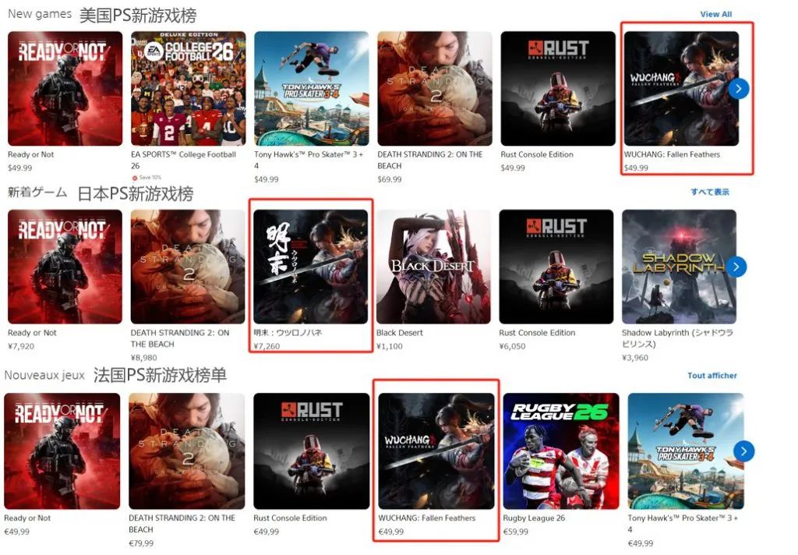Image resolution: width=798 pixels, height=555 pixels.
Task: Open the 明末:ウツロノハネ game cover
Action: click(x=310, y=267)
